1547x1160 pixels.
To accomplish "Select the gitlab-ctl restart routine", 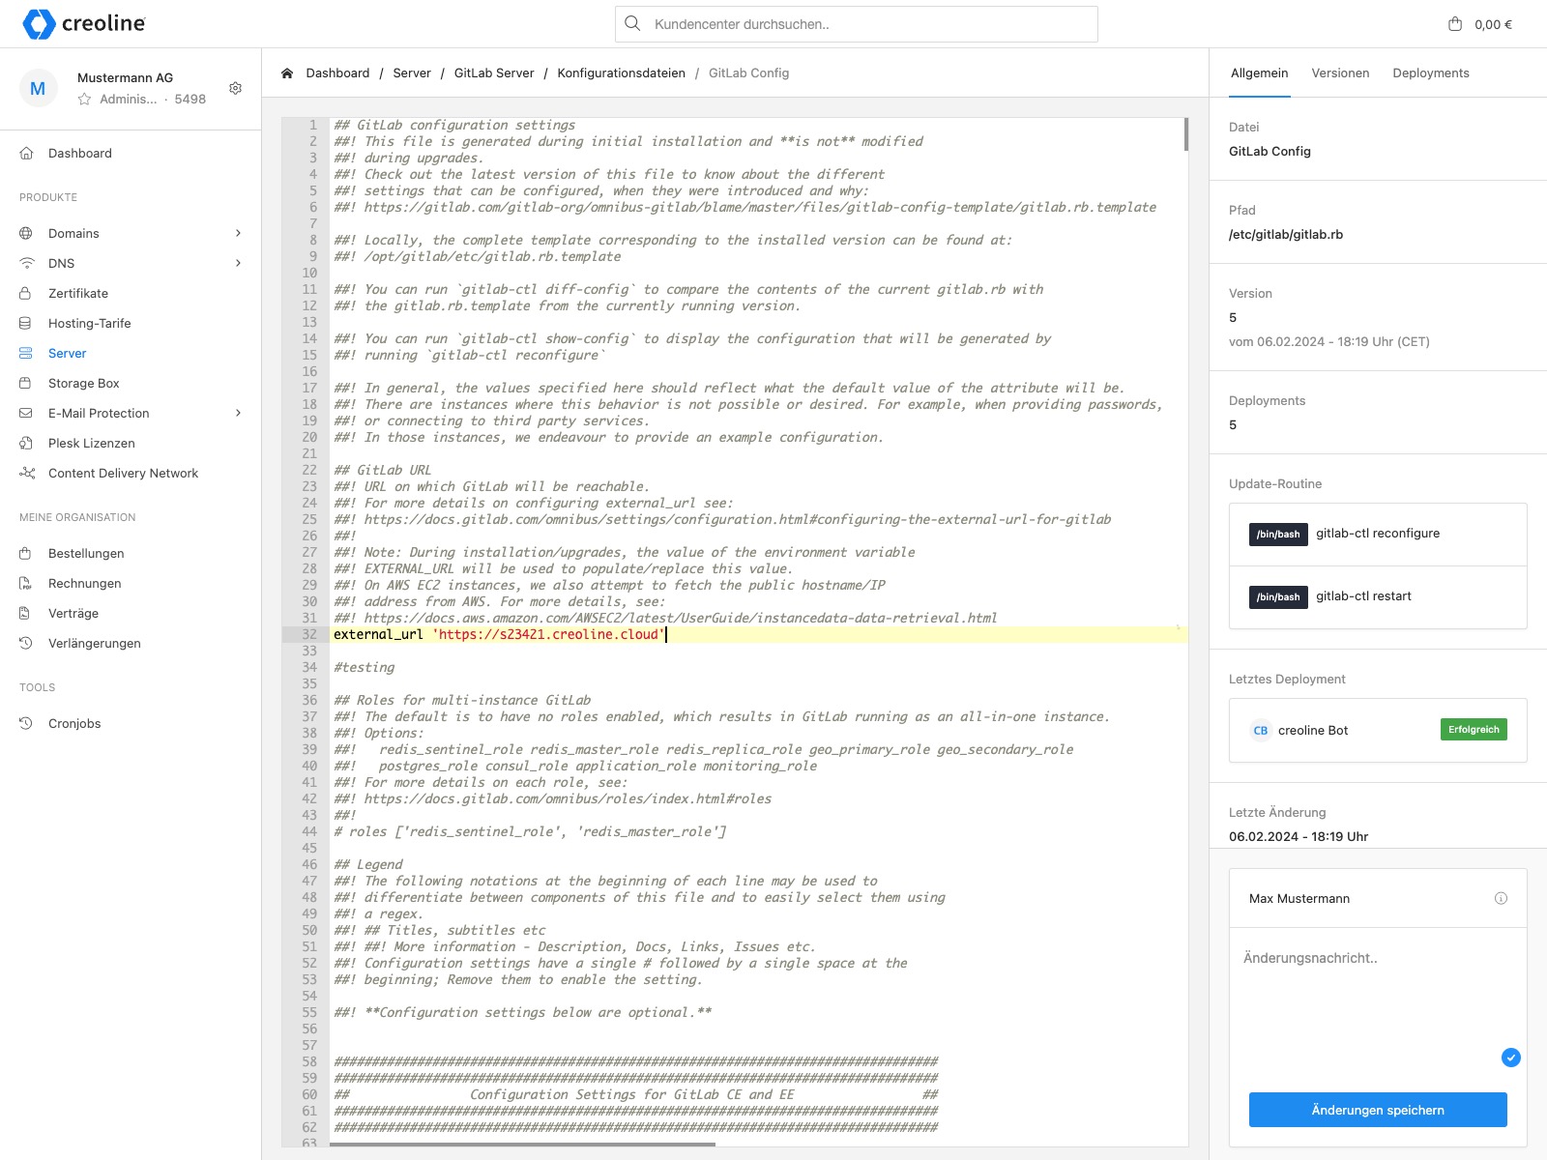I will tap(1378, 596).
